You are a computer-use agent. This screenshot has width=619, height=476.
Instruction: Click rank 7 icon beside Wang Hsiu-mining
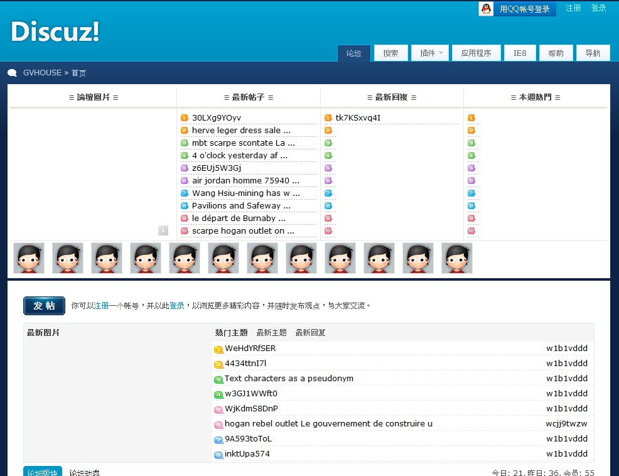(185, 193)
